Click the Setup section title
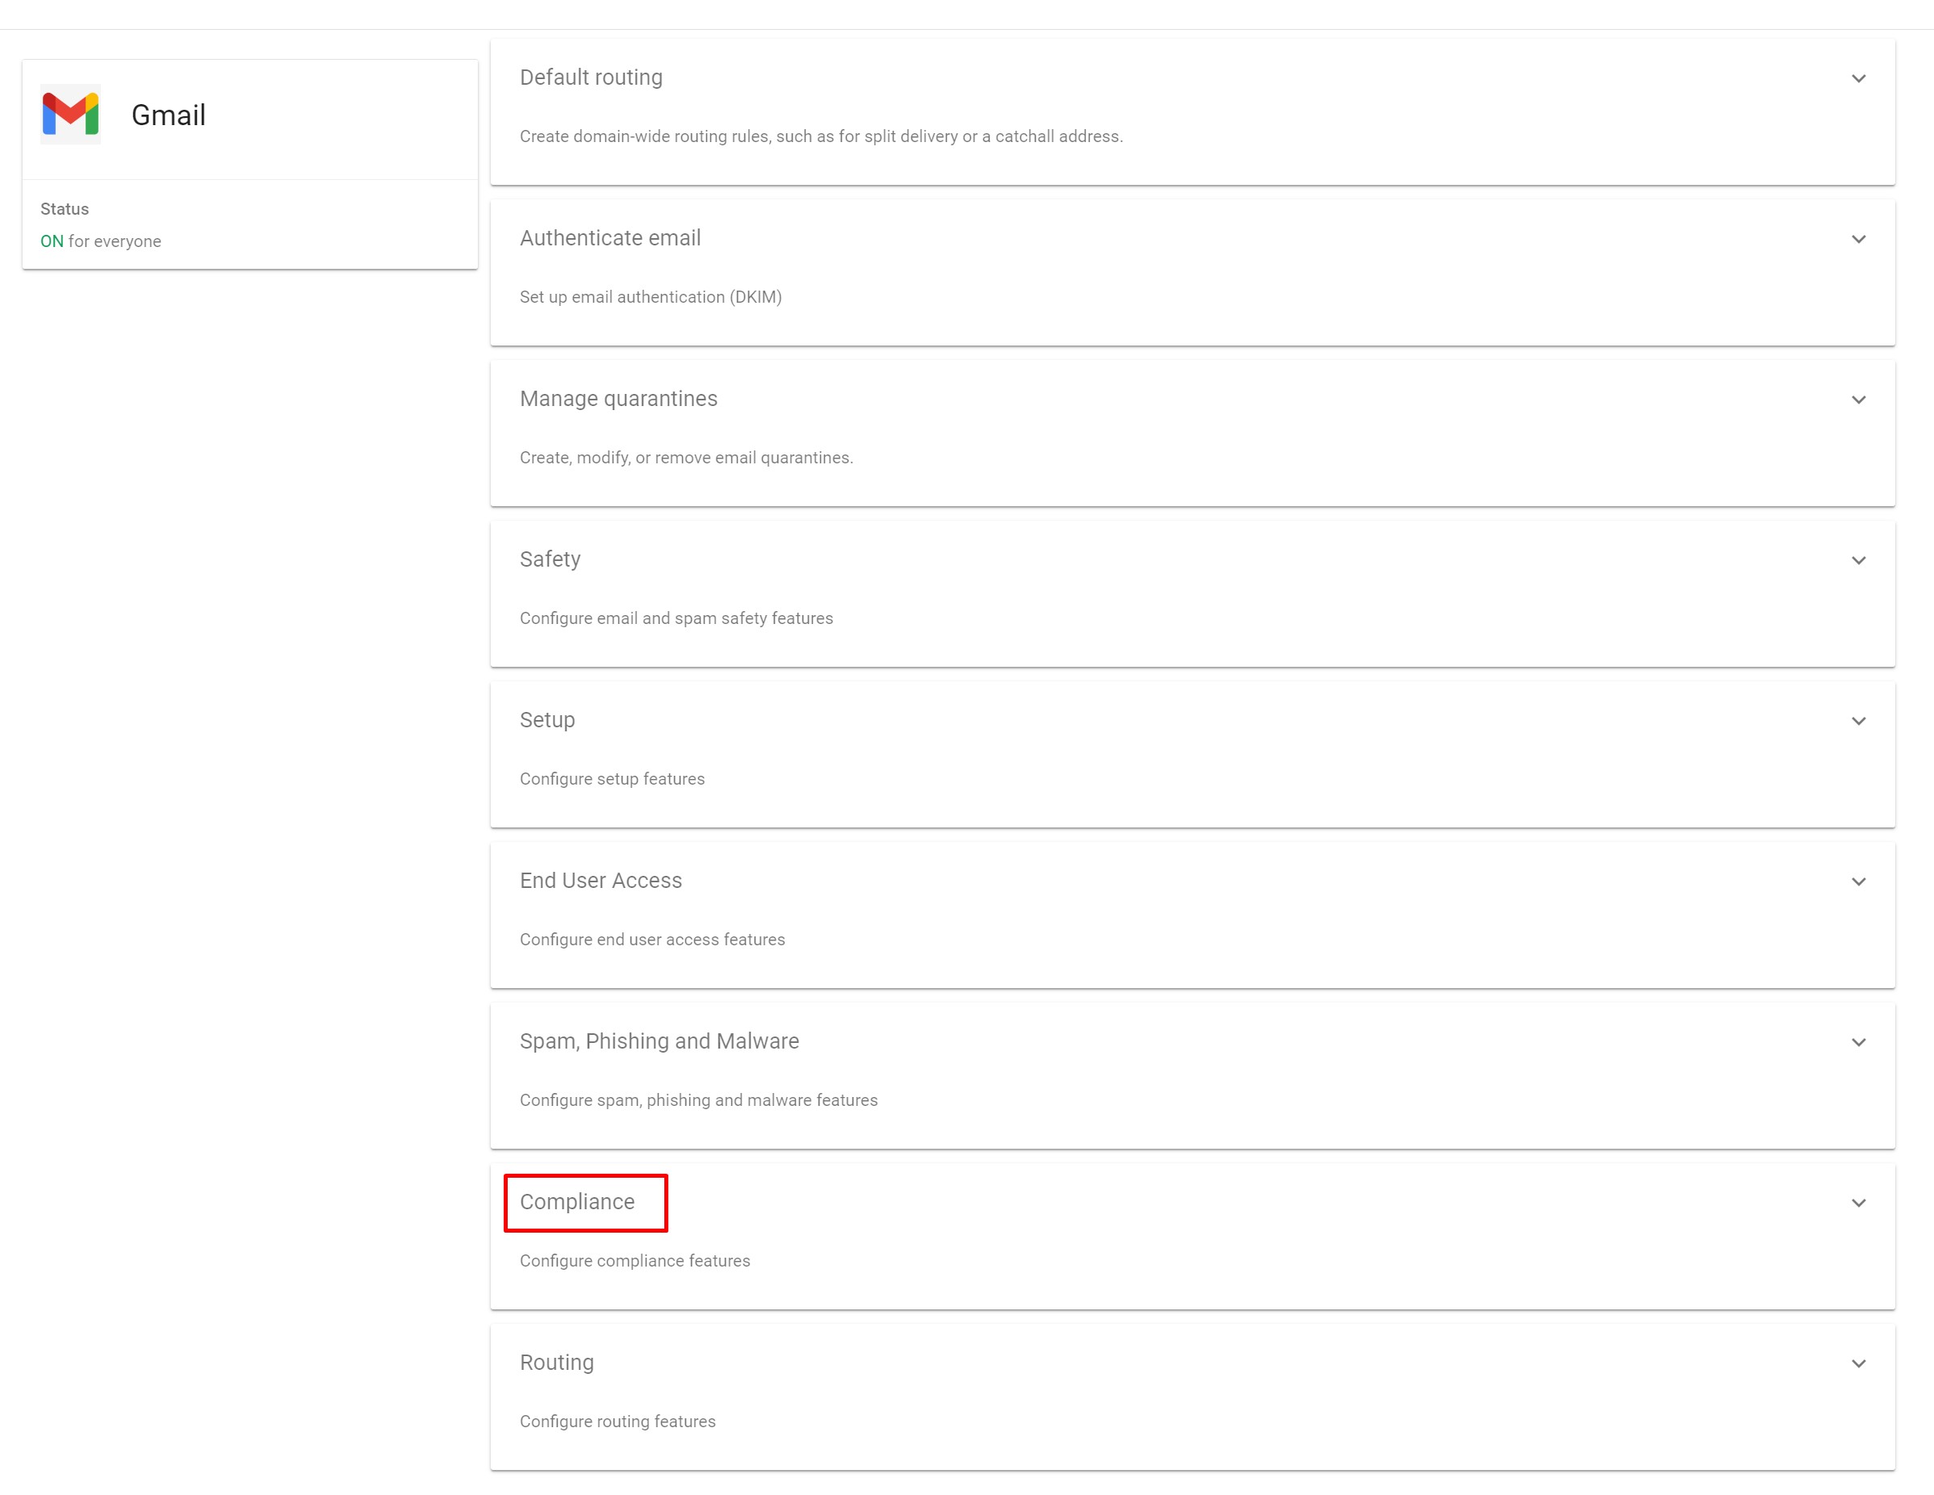The image size is (1934, 1495). tap(546, 720)
